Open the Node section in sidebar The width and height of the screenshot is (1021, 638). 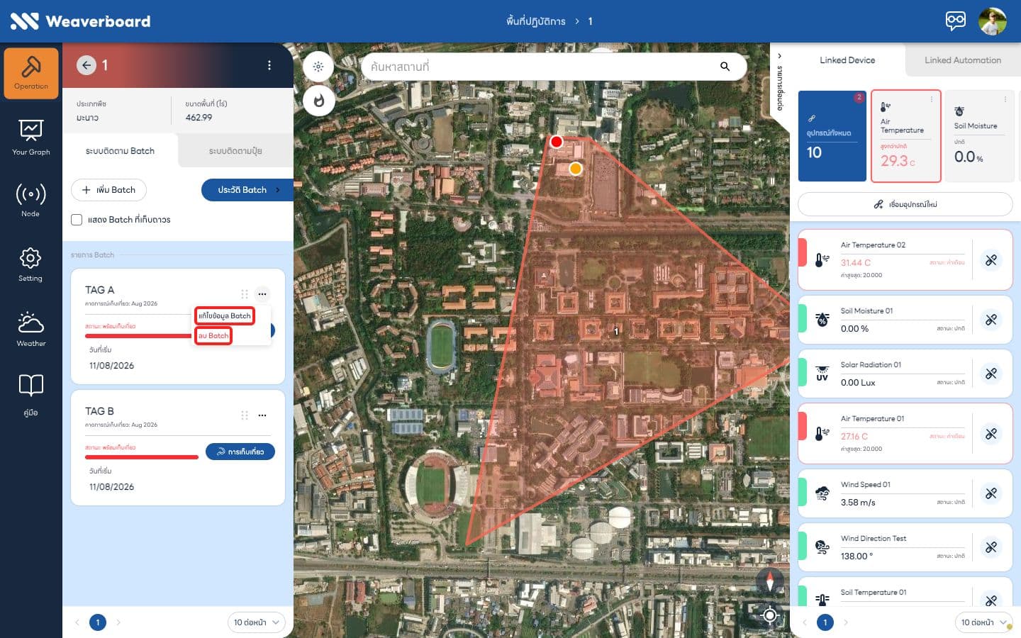tap(31, 200)
